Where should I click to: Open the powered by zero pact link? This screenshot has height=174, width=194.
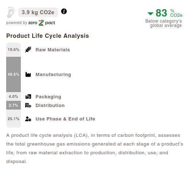(x=31, y=23)
